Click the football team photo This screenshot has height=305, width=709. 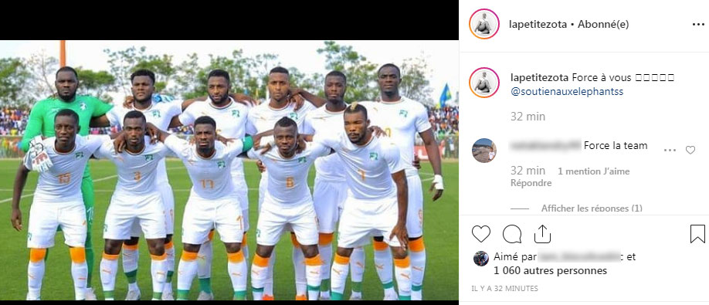point(229,171)
